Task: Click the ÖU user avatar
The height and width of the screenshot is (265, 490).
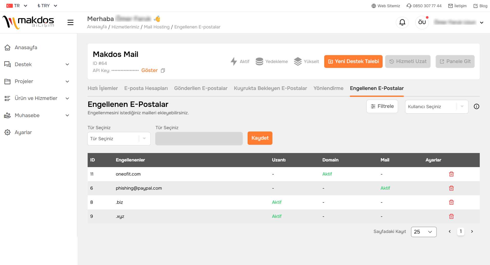Action: click(422, 23)
